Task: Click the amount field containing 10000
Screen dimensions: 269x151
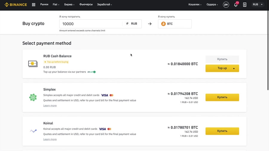Action: 91,24
